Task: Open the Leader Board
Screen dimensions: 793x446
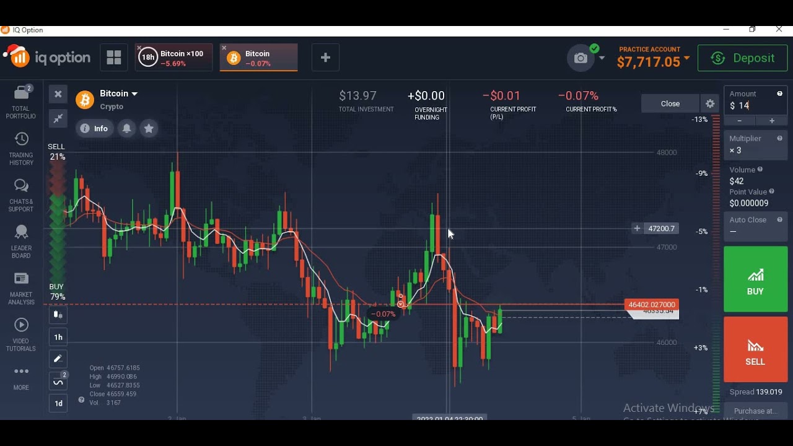Action: tap(21, 242)
